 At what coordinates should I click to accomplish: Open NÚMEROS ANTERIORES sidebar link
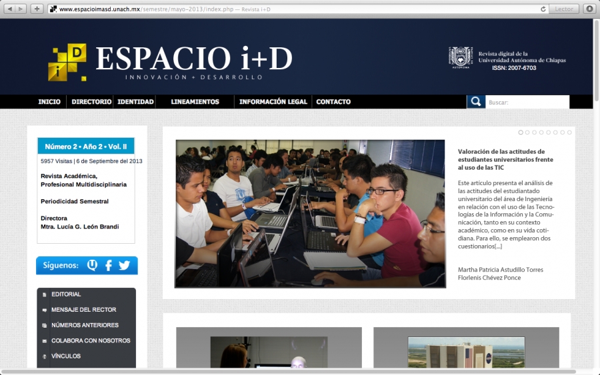pyautogui.click(x=85, y=325)
